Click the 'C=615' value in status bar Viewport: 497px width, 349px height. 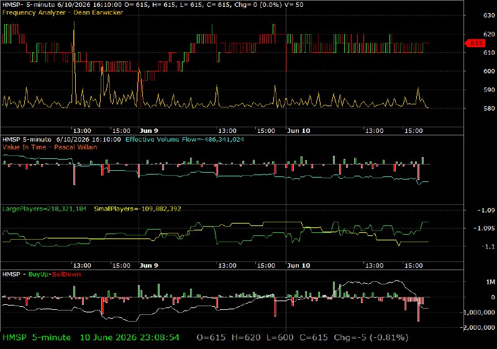[314, 338]
